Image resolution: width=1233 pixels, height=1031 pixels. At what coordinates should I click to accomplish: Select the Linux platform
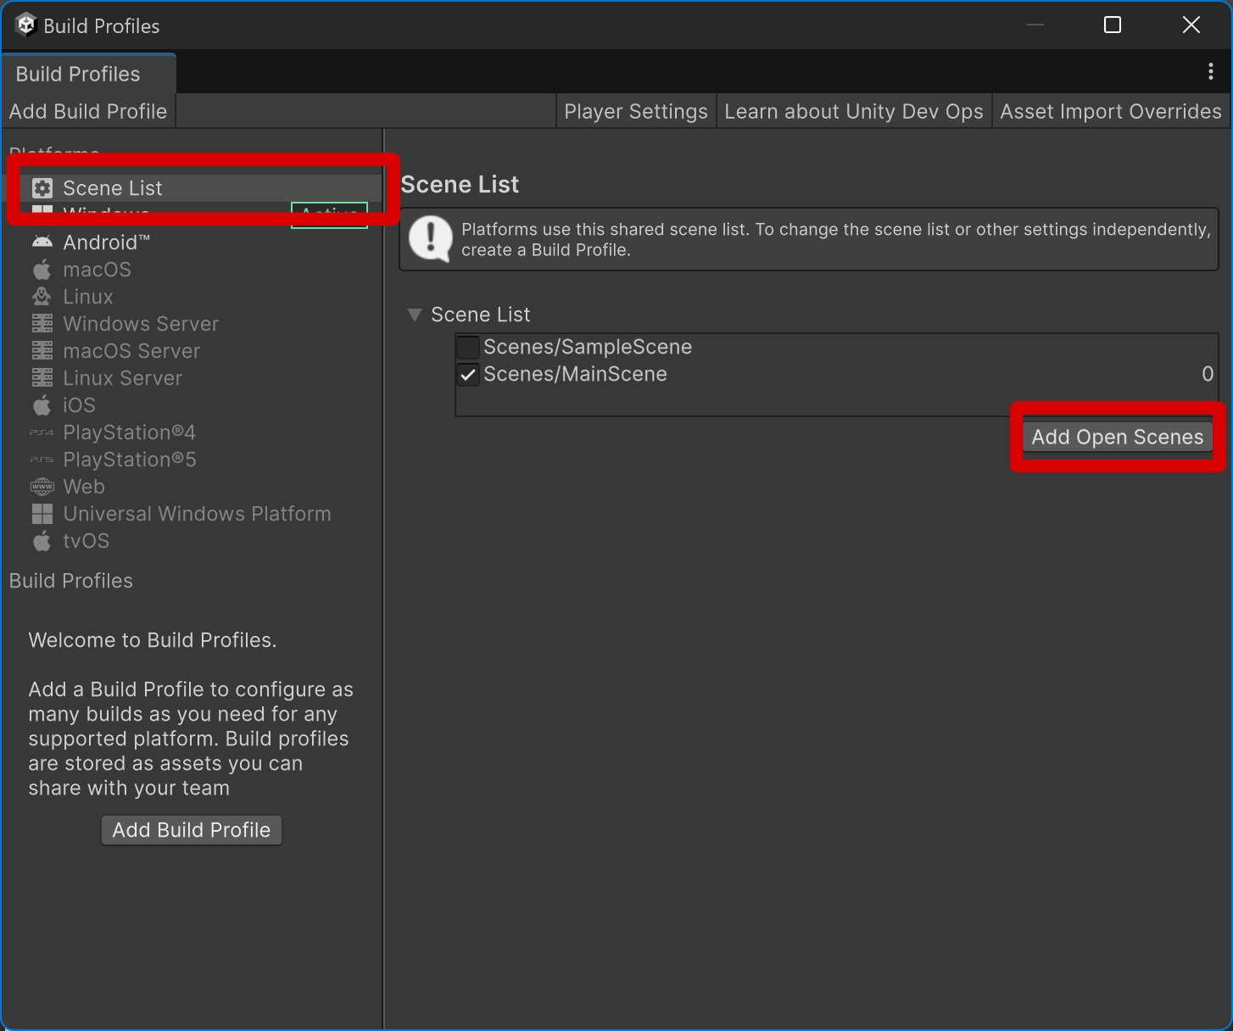pos(193,297)
